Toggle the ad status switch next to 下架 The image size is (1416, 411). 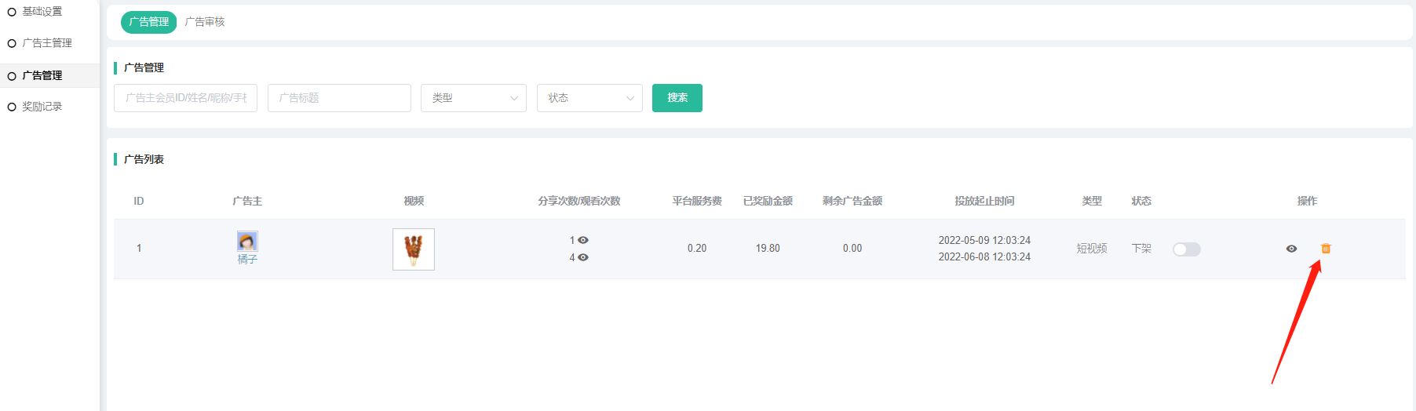[x=1186, y=249]
